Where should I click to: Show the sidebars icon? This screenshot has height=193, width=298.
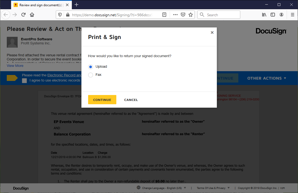pyautogui.click(x=273, y=15)
